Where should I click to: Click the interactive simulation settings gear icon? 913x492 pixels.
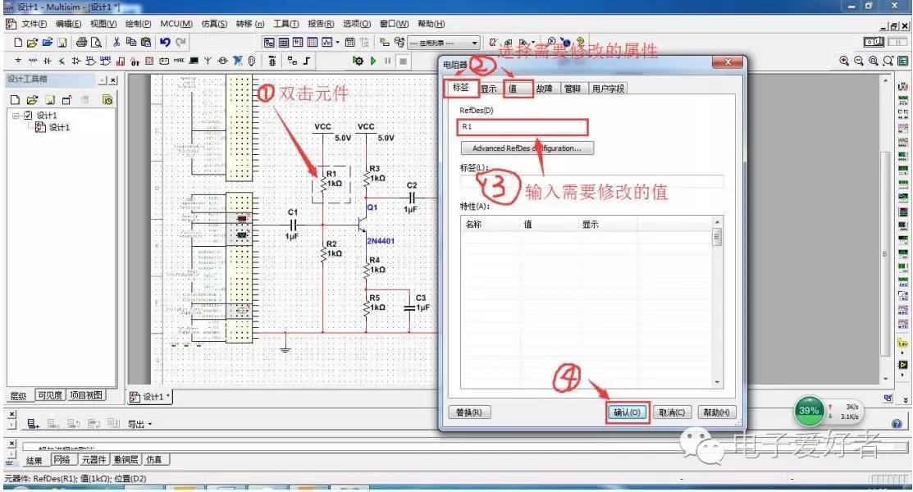[x=358, y=61]
